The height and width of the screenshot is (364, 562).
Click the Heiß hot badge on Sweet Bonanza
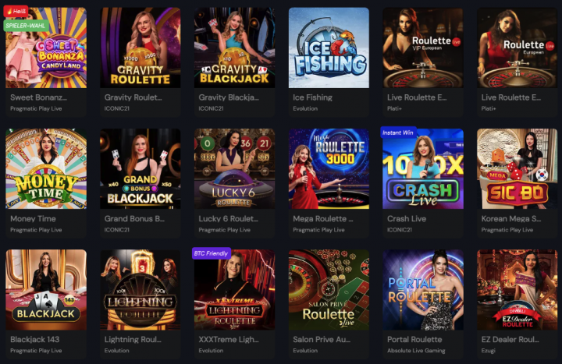point(16,11)
